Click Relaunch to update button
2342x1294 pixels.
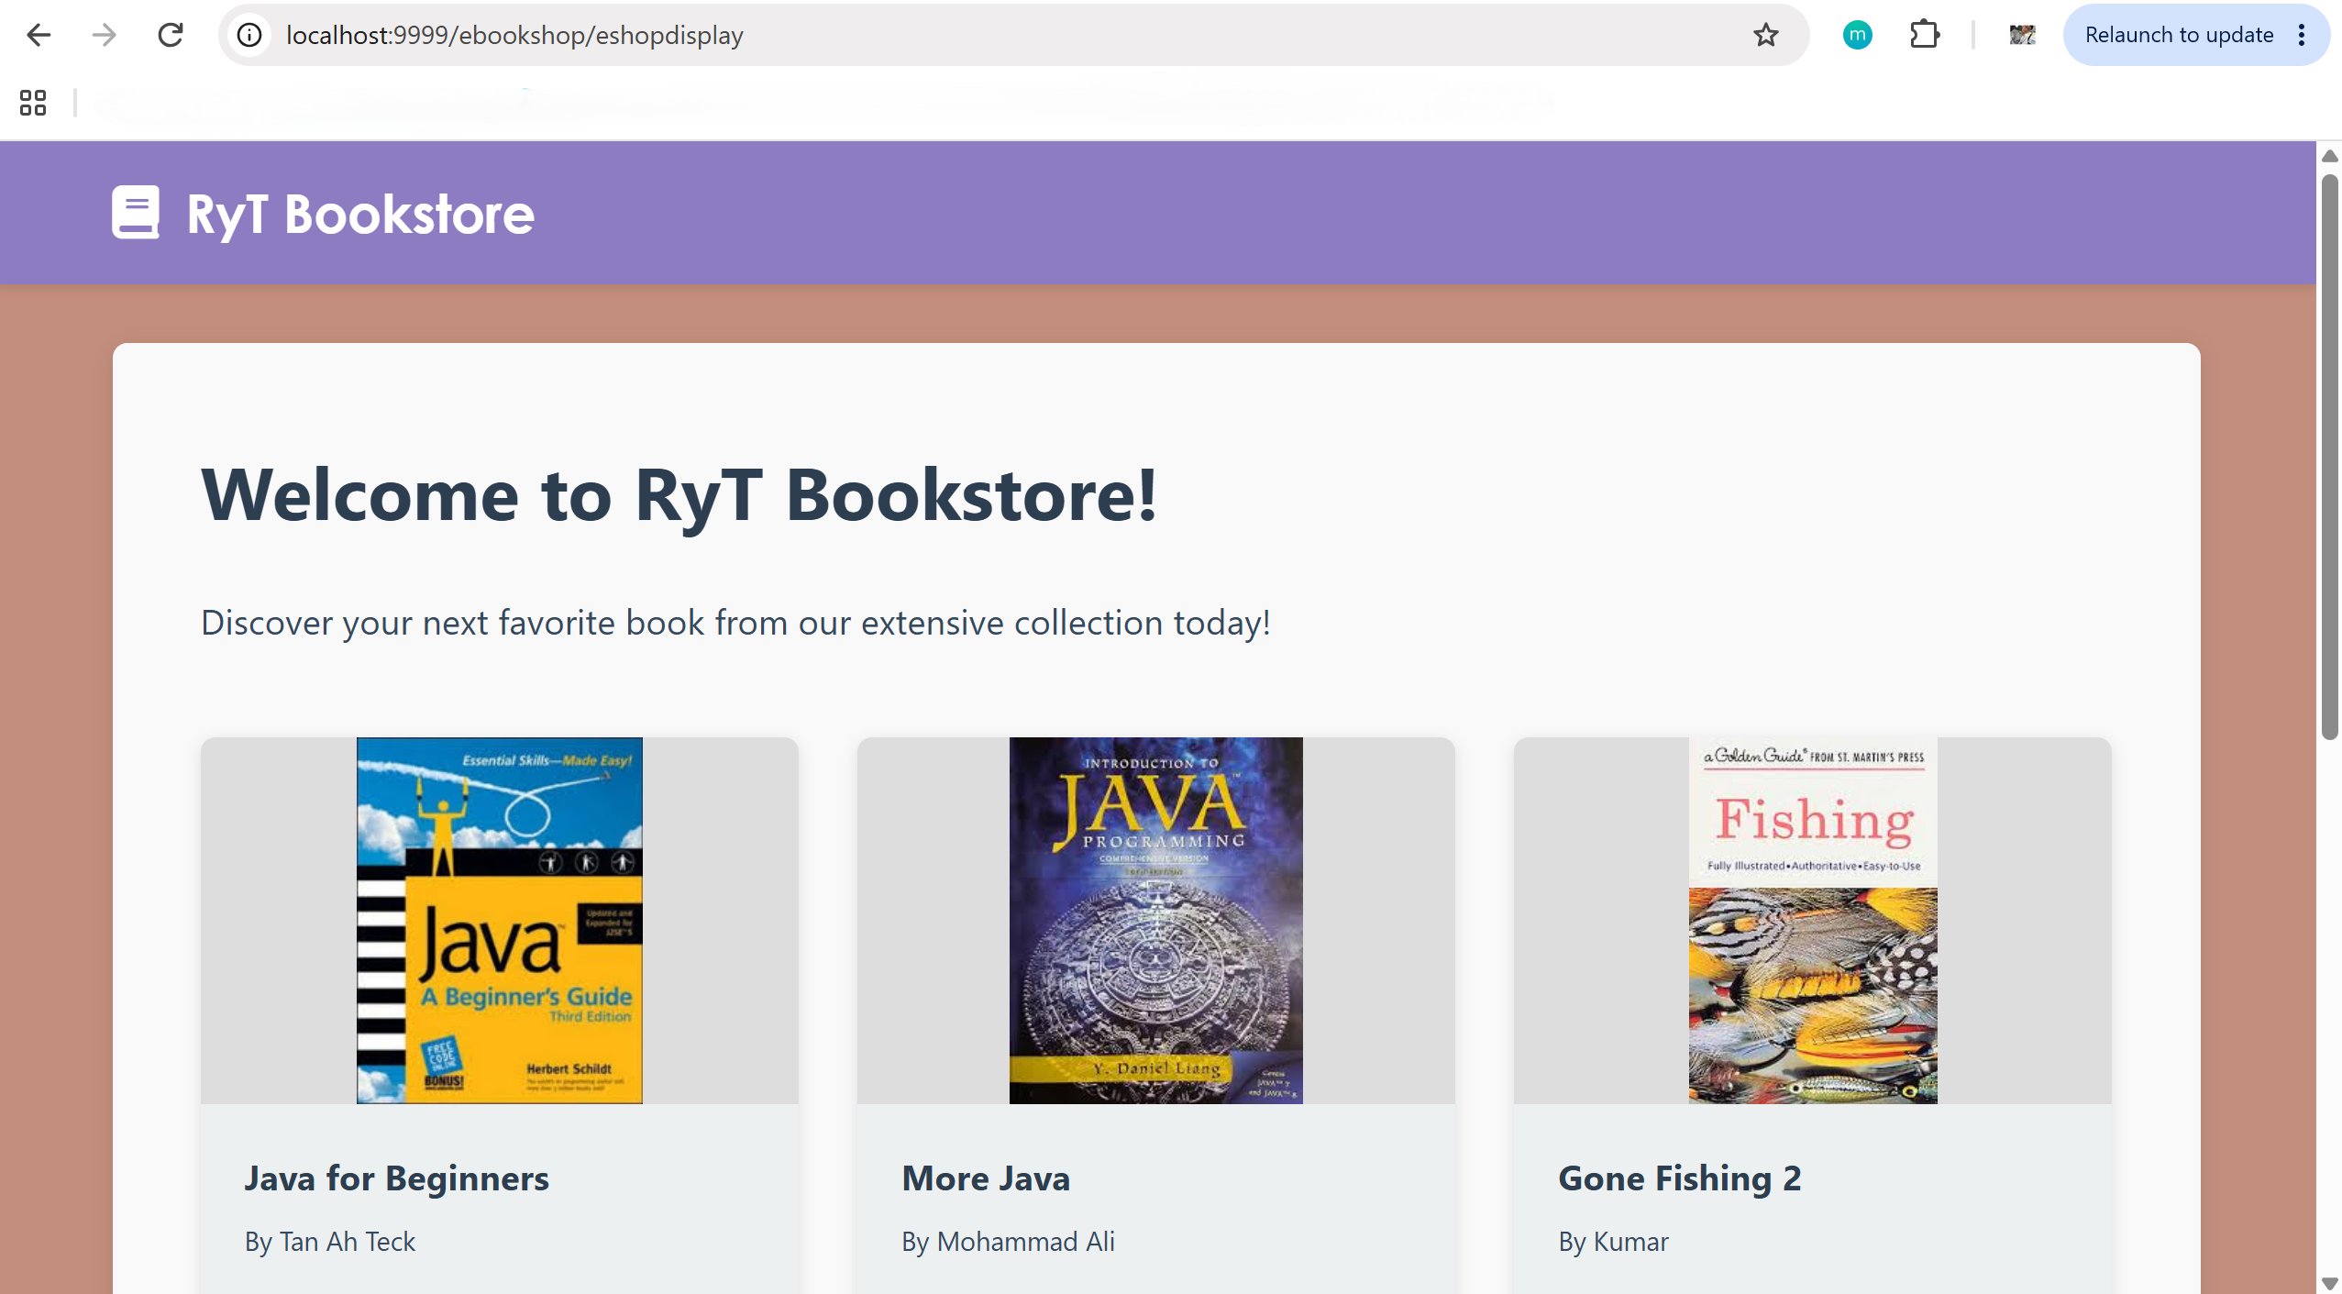[2179, 35]
